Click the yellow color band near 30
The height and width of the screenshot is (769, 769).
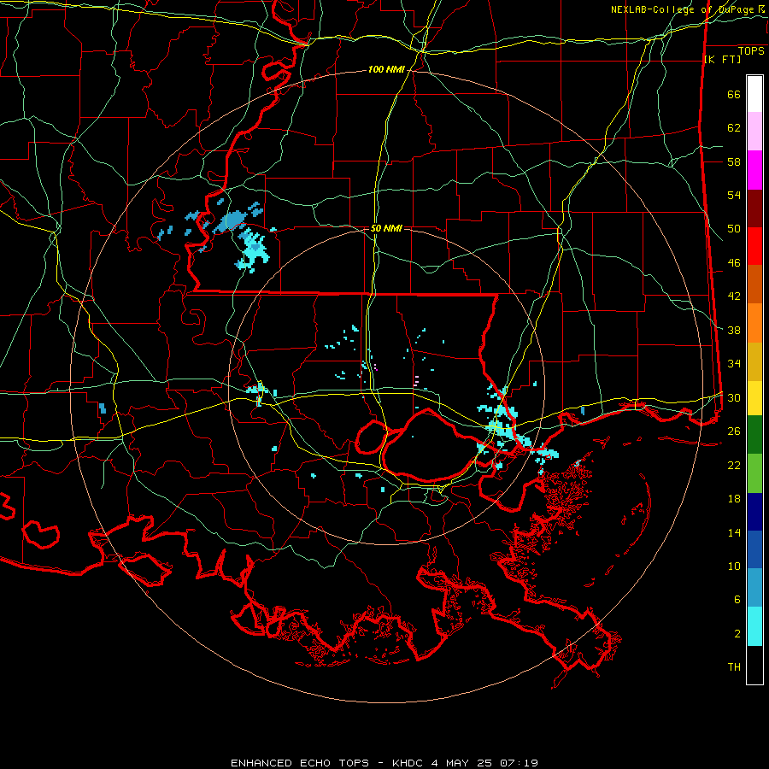coord(754,398)
